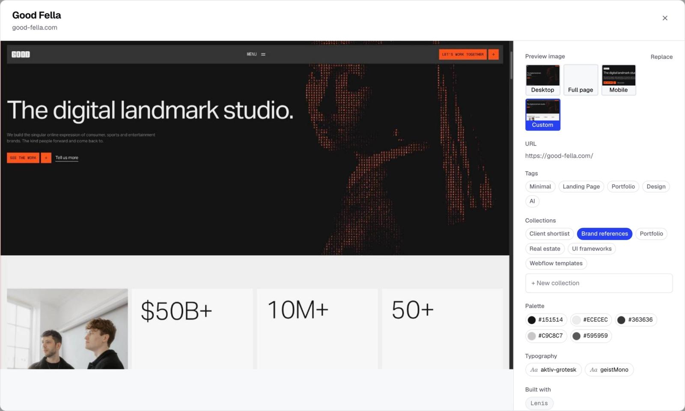Click the Lenis built-with chip
Viewport: 685px width, 411px height.
pos(539,403)
